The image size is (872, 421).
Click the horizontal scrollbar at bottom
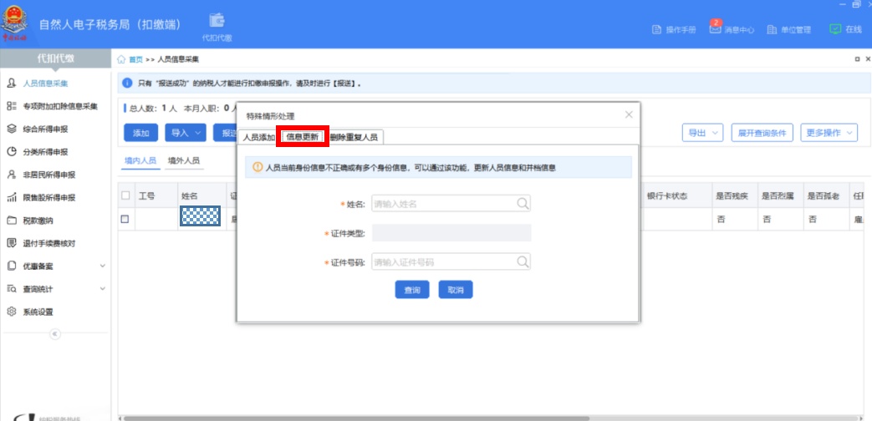click(x=356, y=418)
